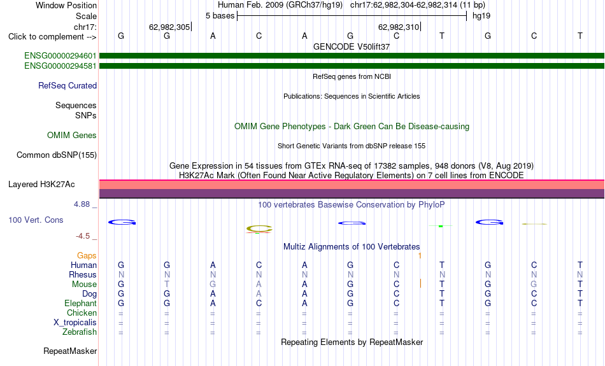The image size is (605, 366).
Task: Click the hg19 label beside the scale bar
Action: [x=481, y=16]
